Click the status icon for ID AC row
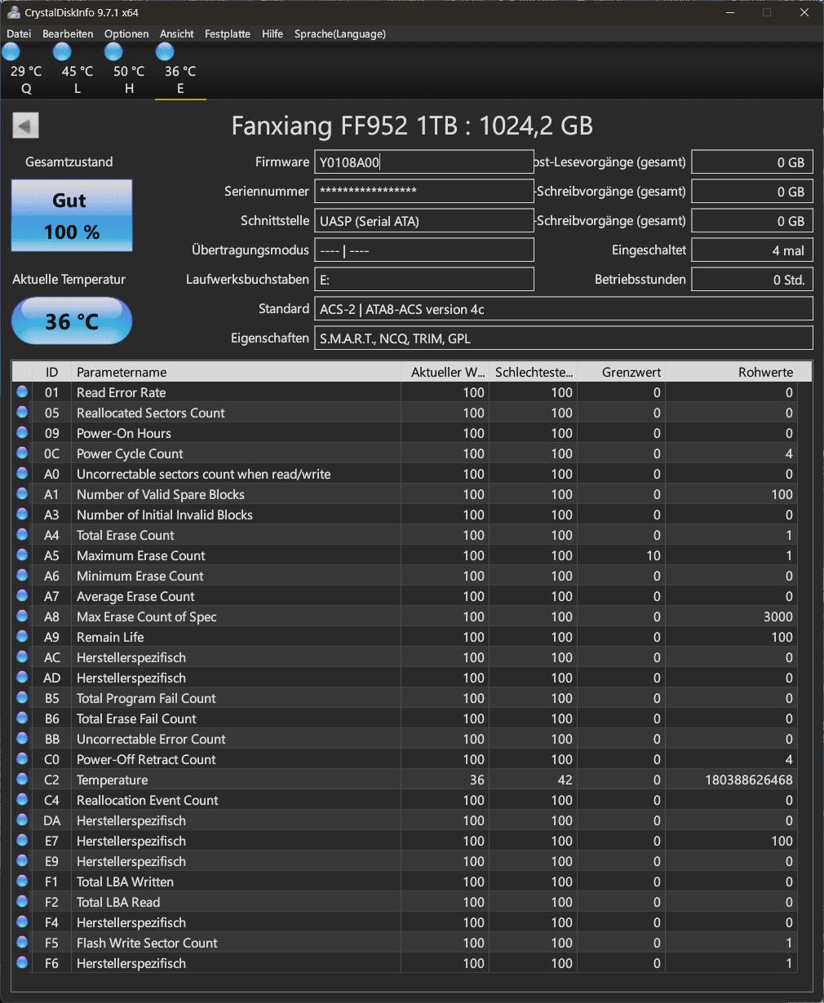The height and width of the screenshot is (1003, 824). tap(22, 657)
